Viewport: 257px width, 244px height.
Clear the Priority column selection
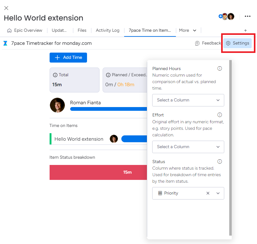(208, 193)
